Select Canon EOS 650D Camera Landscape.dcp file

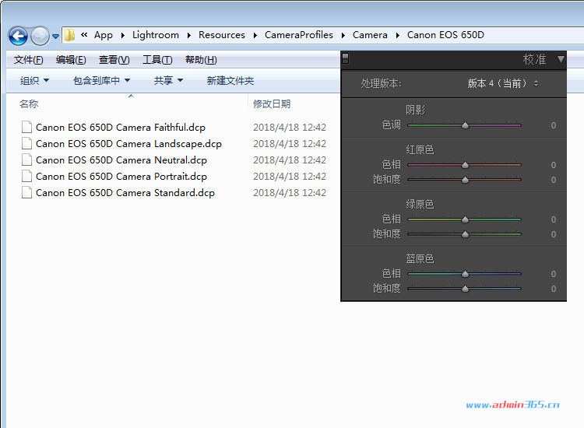[128, 144]
